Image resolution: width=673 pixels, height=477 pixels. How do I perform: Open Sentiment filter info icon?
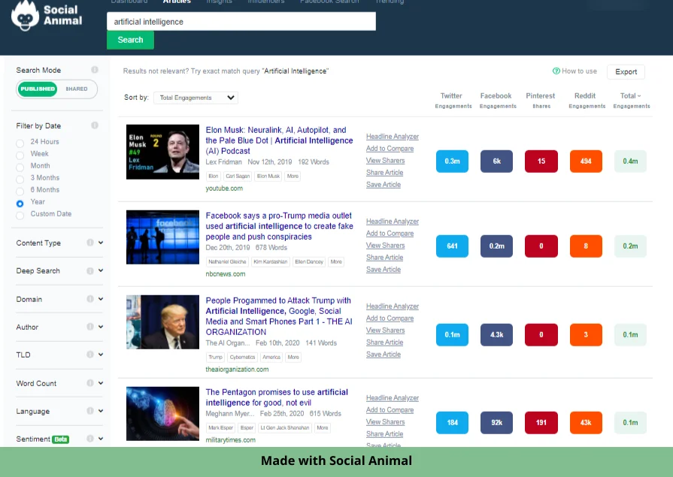90,439
